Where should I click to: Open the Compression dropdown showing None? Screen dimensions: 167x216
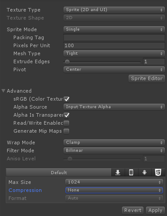(x=114, y=190)
